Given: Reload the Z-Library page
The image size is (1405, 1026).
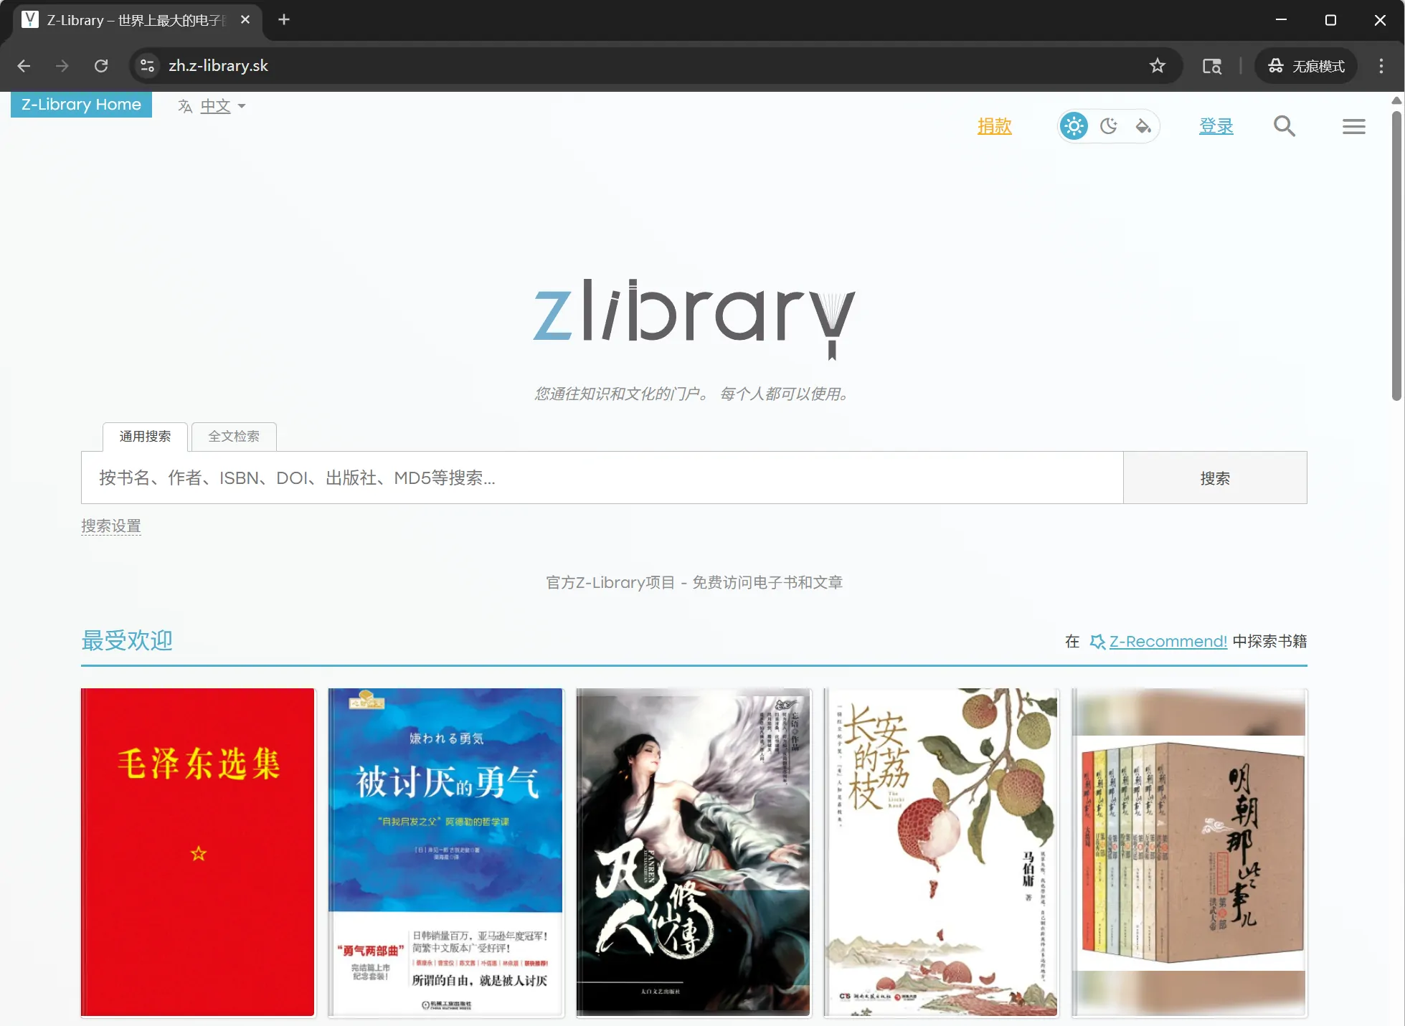Looking at the screenshot, I should tap(101, 66).
